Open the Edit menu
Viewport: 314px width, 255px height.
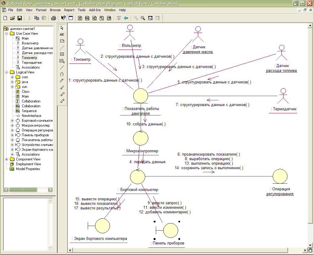click(19, 10)
